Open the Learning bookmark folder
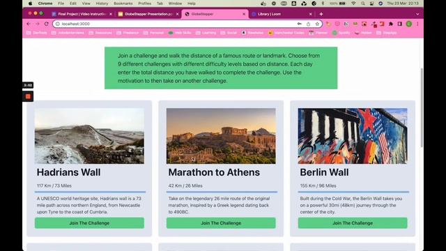This screenshot has width=446, height=251. pyautogui.click(x=206, y=33)
